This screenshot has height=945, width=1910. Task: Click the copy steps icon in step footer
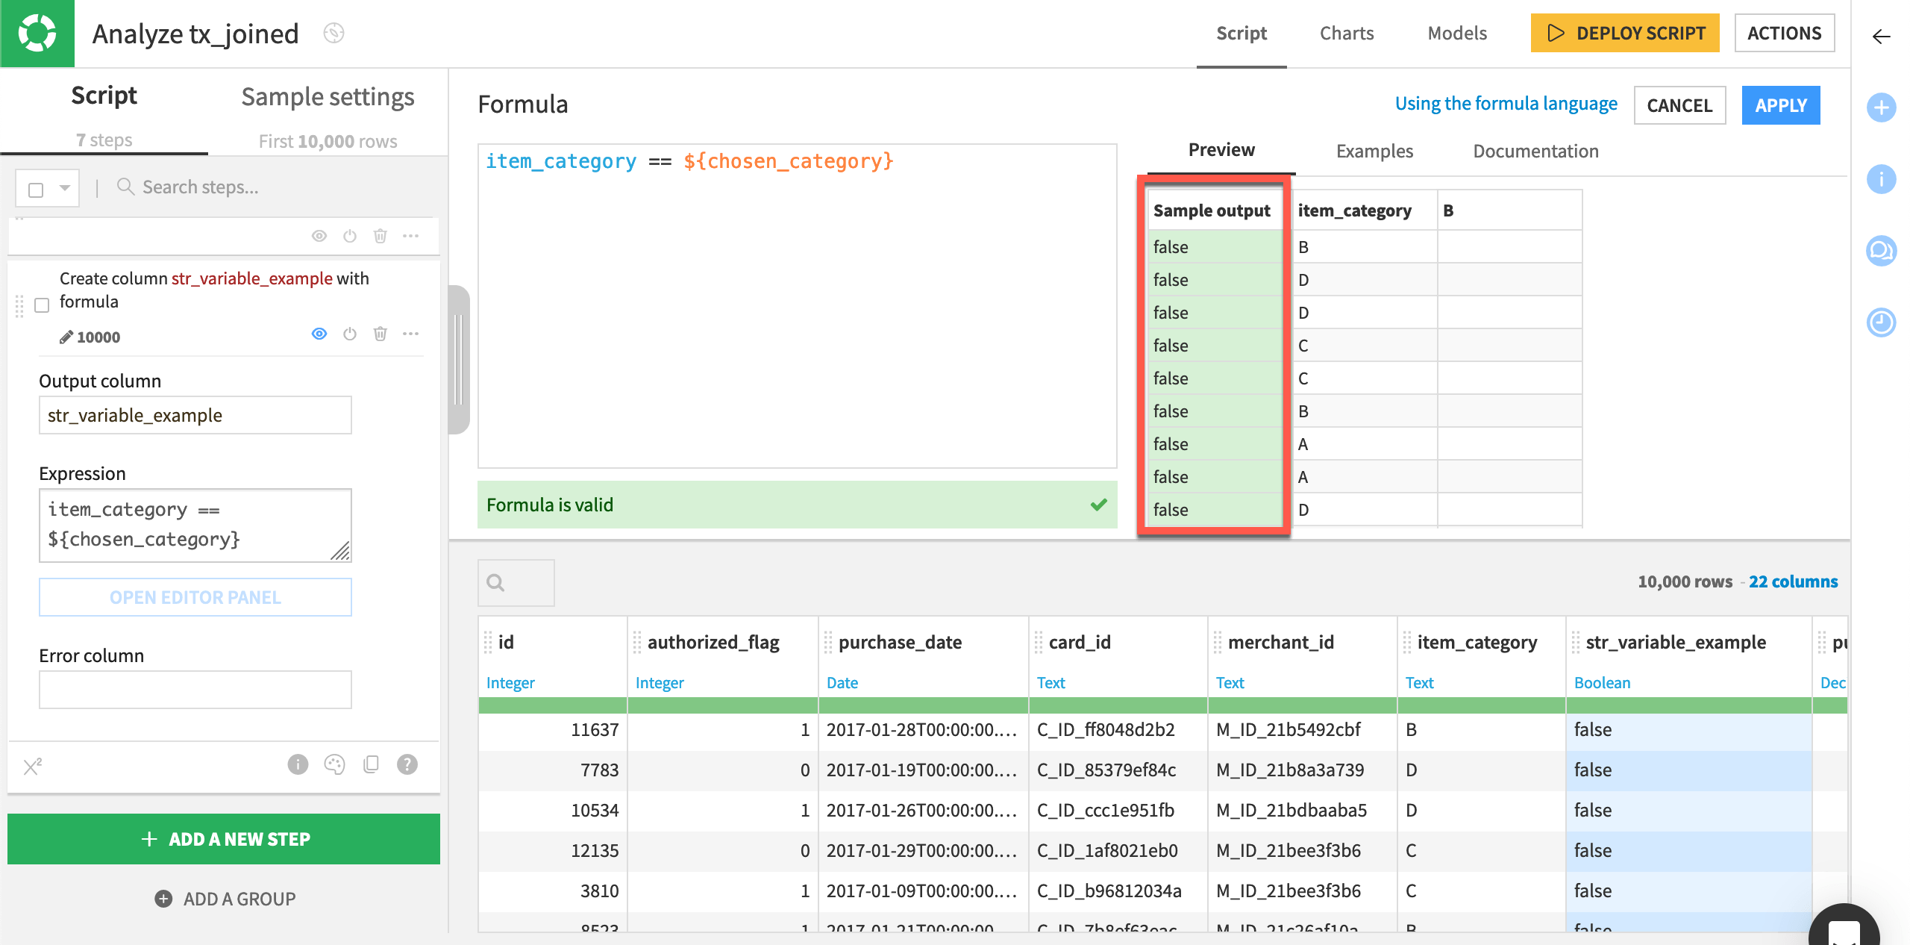[371, 764]
